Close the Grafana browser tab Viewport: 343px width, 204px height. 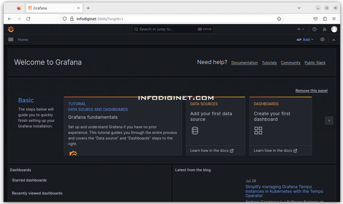(x=78, y=8)
